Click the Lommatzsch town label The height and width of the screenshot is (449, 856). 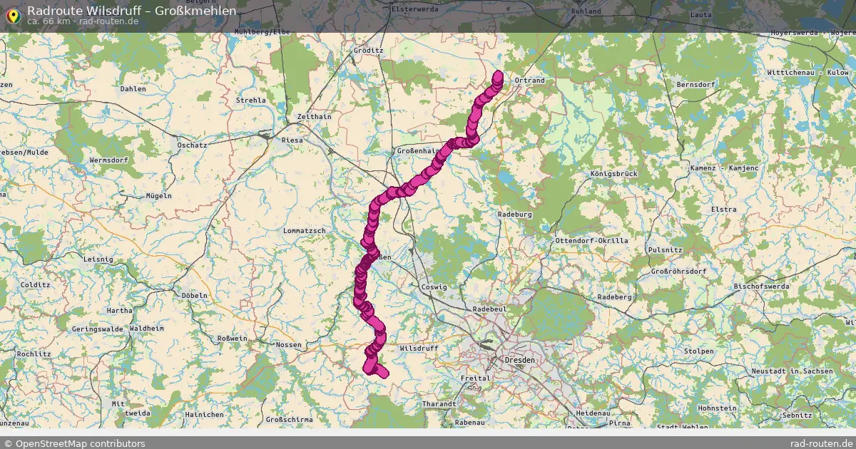(305, 231)
